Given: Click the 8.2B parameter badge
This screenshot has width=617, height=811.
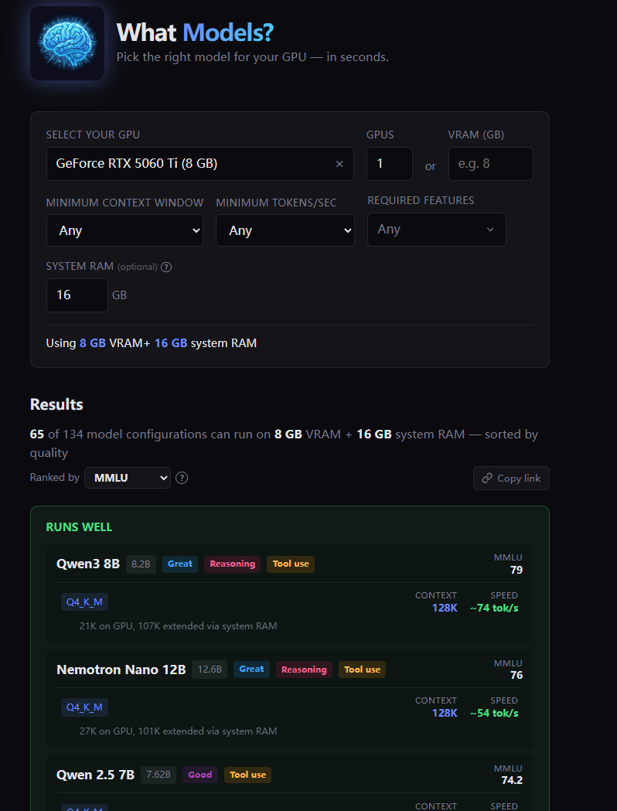Looking at the screenshot, I should pos(141,564).
